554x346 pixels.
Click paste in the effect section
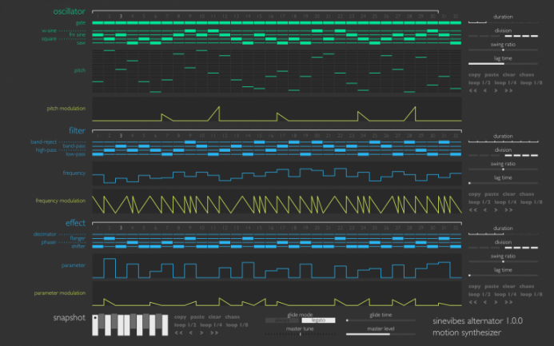(493, 286)
